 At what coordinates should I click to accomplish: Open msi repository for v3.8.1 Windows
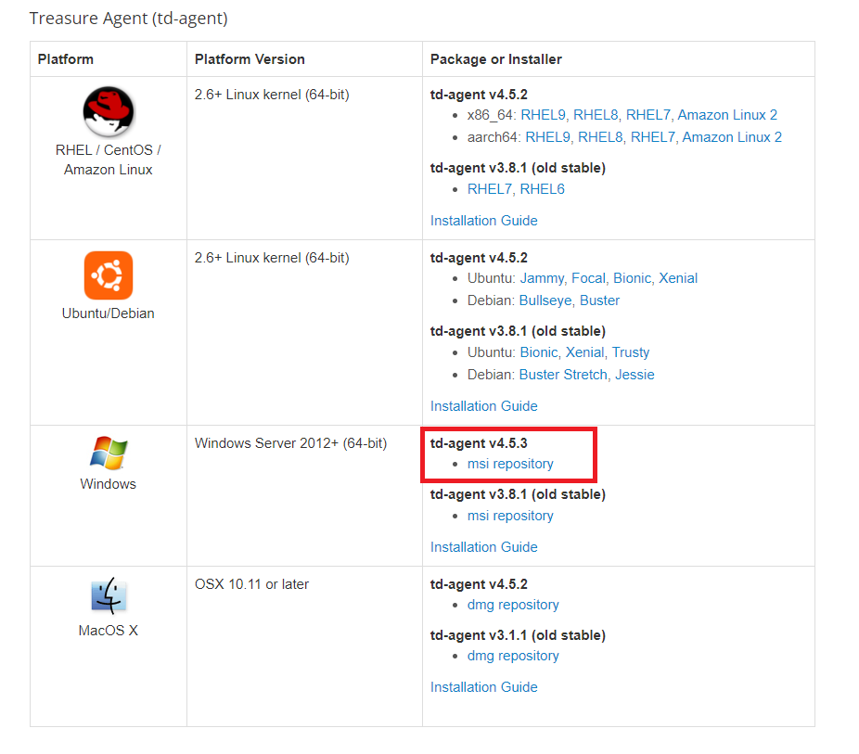pyautogui.click(x=510, y=516)
